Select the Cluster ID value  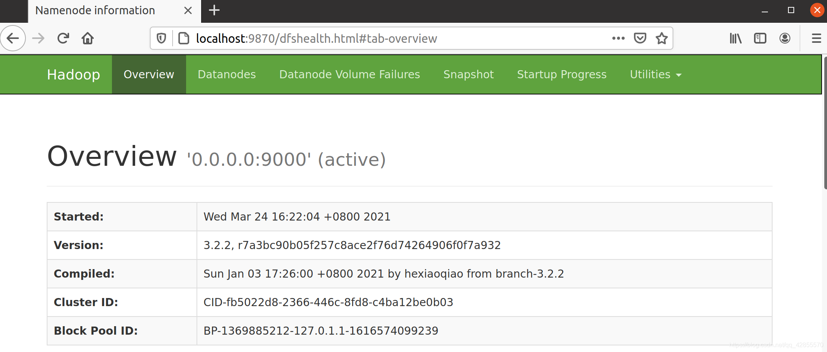click(x=328, y=302)
